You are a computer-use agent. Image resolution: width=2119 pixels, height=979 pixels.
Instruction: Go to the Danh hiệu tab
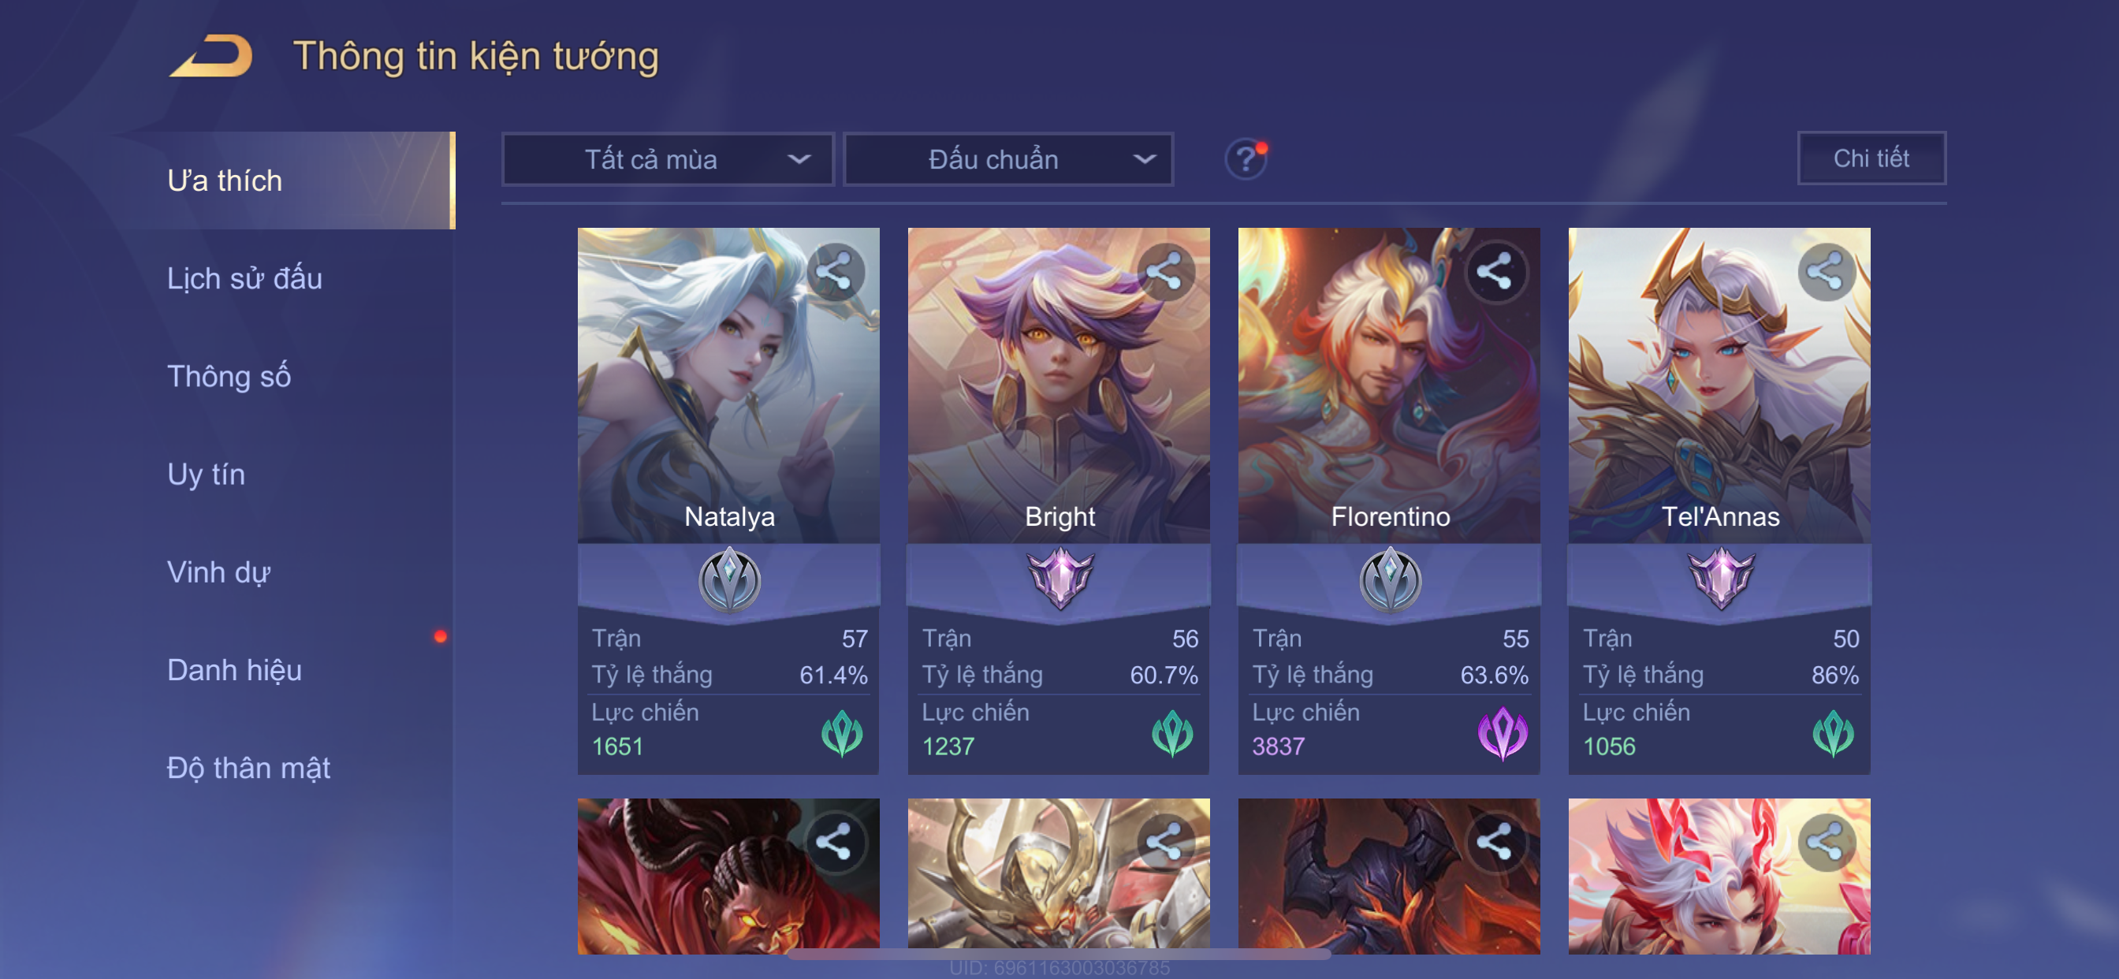(234, 670)
